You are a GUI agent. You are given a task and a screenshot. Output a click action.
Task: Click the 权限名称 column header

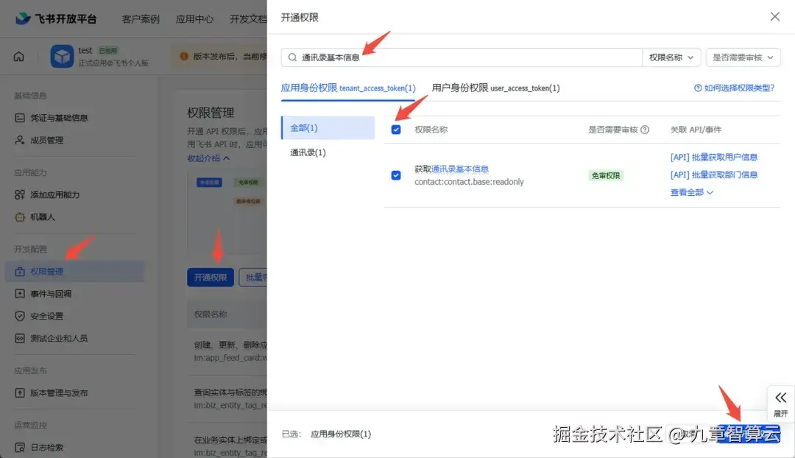pos(431,130)
